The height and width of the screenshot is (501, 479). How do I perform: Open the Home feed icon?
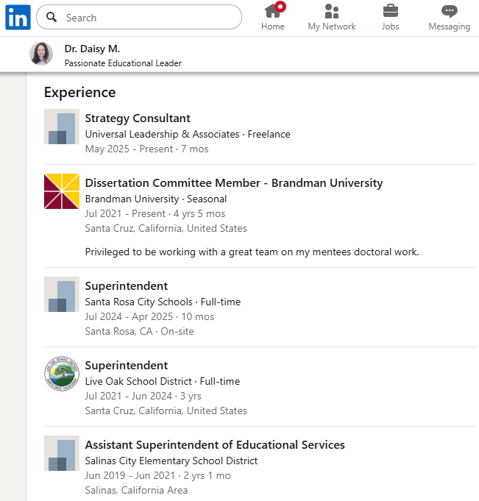click(273, 12)
